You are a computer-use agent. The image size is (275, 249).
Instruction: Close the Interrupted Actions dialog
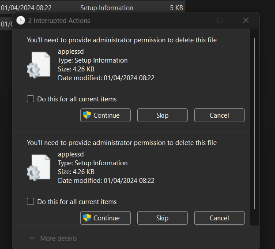246,20
